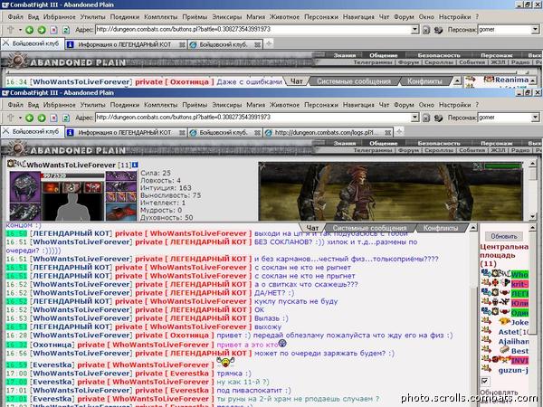
Task: Open Безопасность section in front window header
Action: [438, 143]
